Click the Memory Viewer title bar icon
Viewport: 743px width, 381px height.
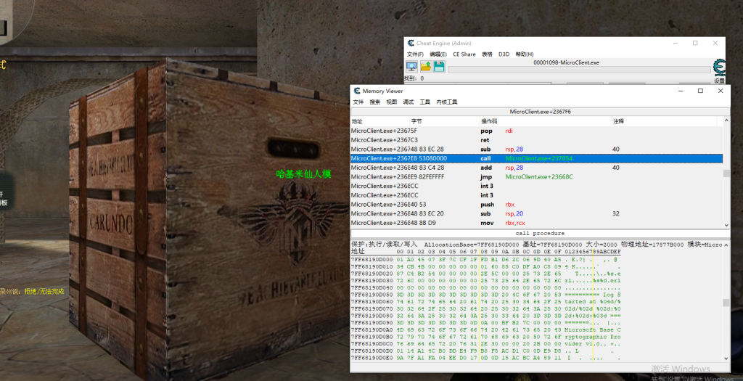tap(357, 91)
